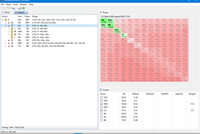Viewport: 200px width, 134px height.
Task: Check the SB player checkbox
Action: coord(101,117)
